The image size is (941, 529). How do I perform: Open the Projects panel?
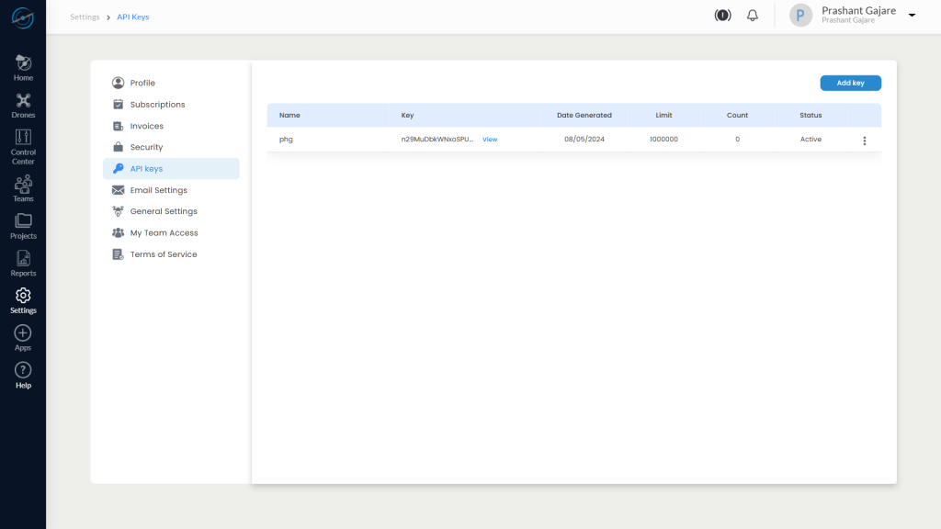(23, 223)
